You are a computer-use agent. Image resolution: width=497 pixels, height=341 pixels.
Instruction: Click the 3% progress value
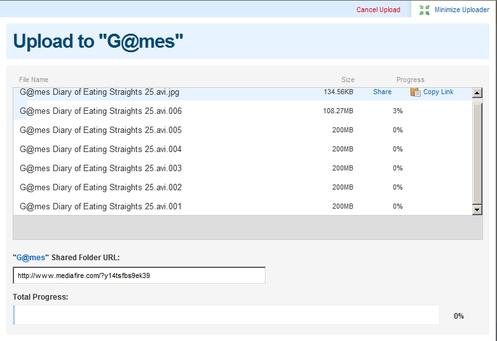click(x=397, y=111)
